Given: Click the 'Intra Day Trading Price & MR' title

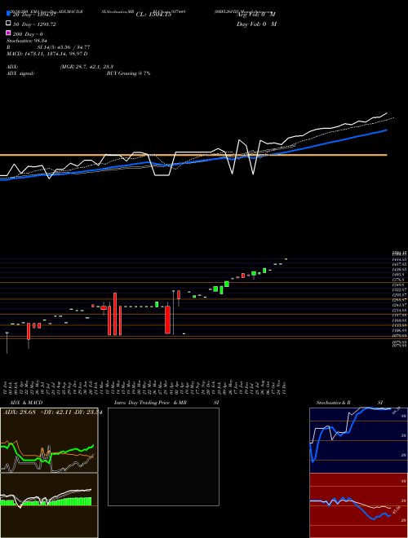Looking at the screenshot, I should [150, 403].
